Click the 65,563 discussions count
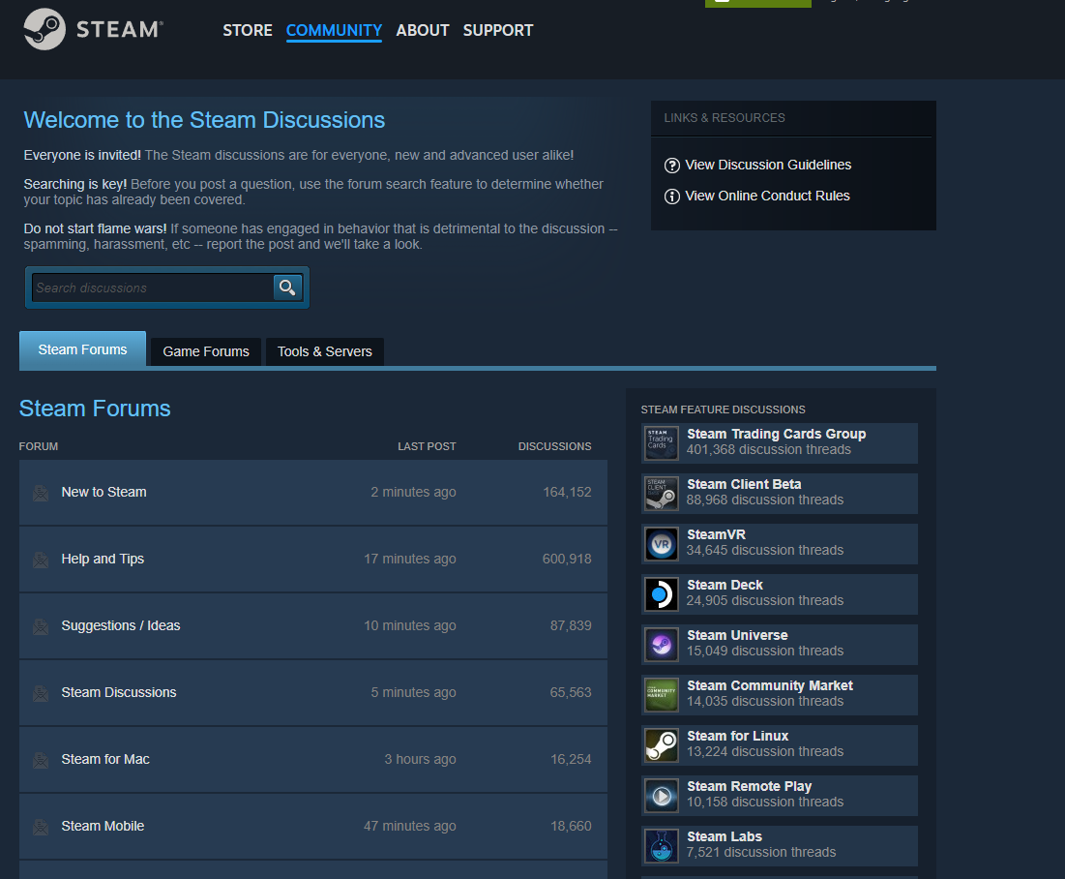 point(571,692)
